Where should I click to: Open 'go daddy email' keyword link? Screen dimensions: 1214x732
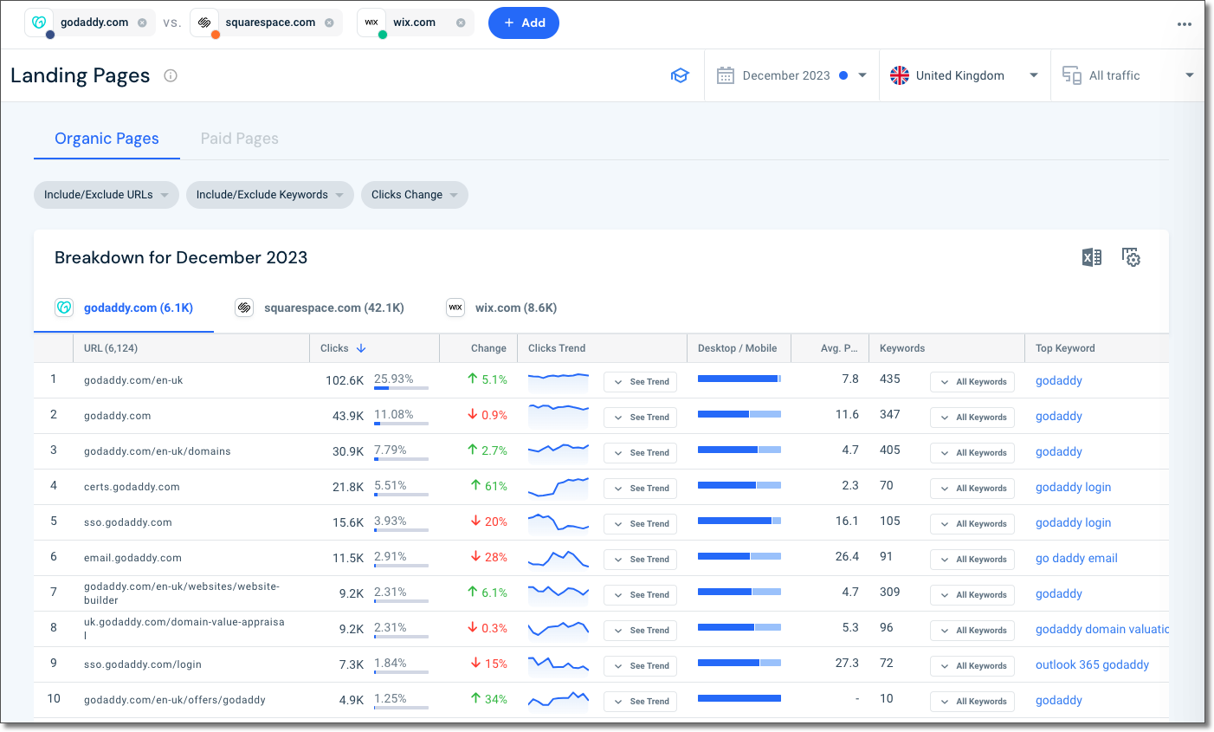(1076, 558)
